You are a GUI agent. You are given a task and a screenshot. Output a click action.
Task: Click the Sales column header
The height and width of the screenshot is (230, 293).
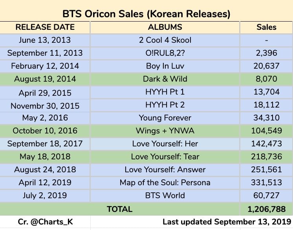point(266,27)
